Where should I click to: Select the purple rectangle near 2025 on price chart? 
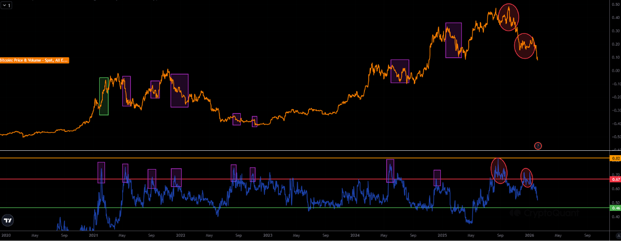pos(454,40)
